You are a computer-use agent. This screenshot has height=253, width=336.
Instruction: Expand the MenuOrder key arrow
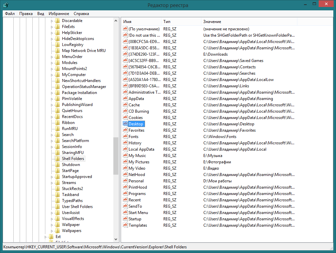coord(52,57)
